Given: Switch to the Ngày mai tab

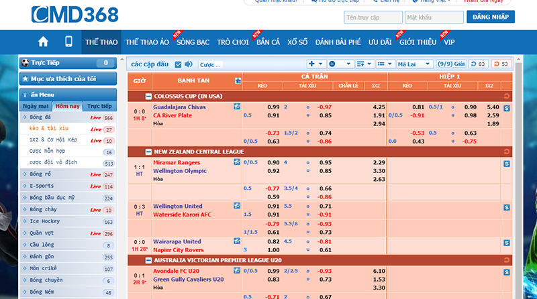Looking at the screenshot, I should coord(36,106).
